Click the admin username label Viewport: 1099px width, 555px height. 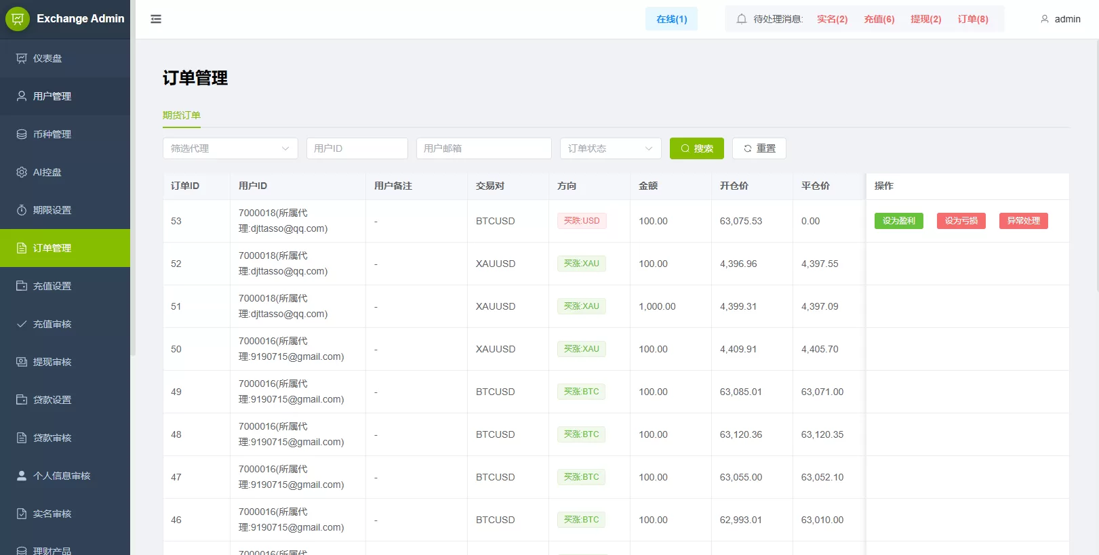(x=1068, y=19)
